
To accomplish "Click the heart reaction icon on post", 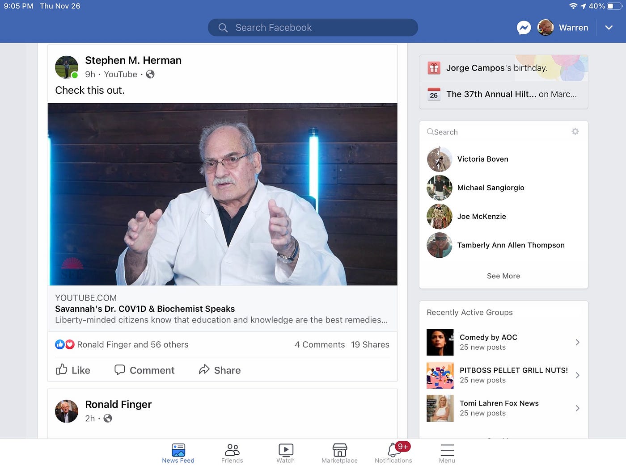I will click(x=70, y=344).
